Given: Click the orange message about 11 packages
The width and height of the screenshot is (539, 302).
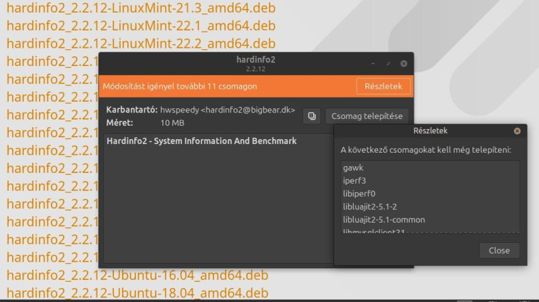Looking at the screenshot, I should click(x=180, y=86).
